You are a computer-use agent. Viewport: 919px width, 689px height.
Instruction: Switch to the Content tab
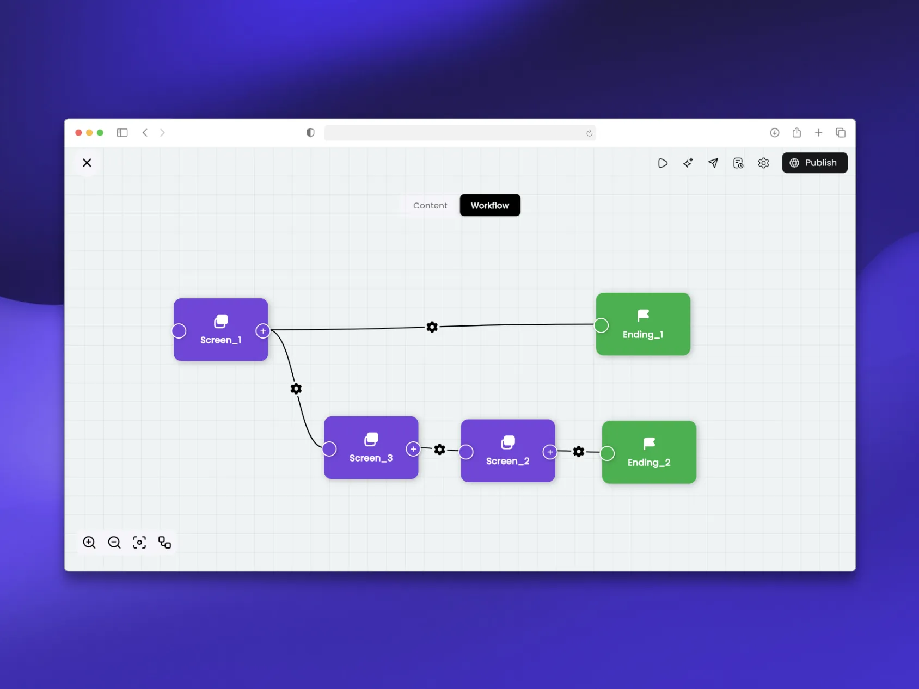tap(430, 205)
